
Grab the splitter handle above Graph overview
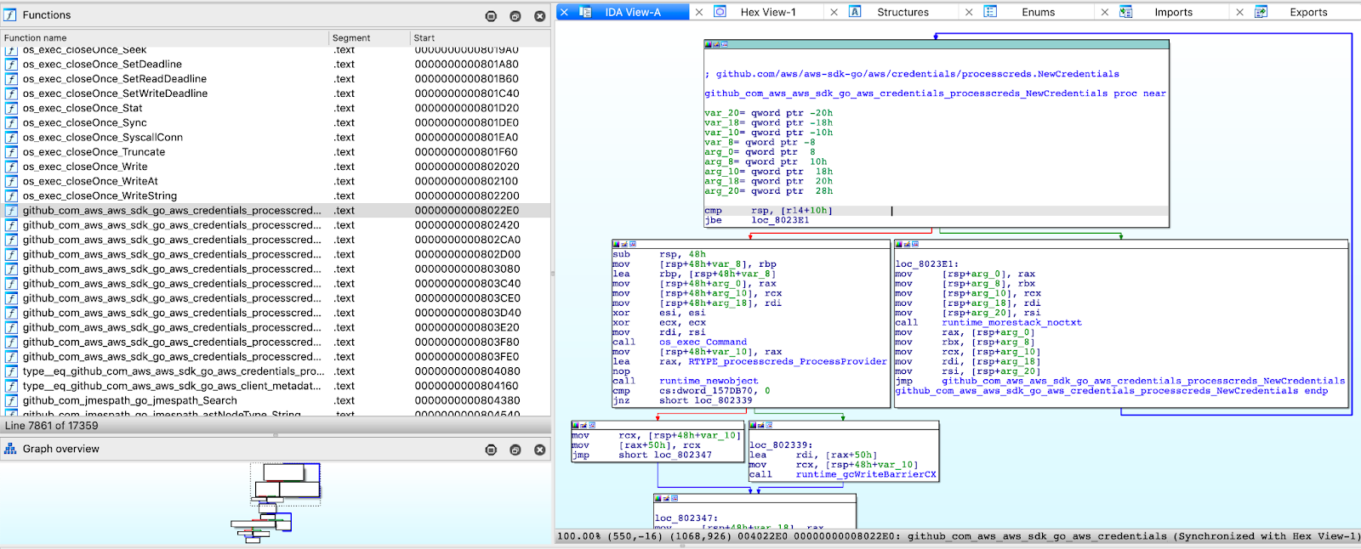(275, 435)
